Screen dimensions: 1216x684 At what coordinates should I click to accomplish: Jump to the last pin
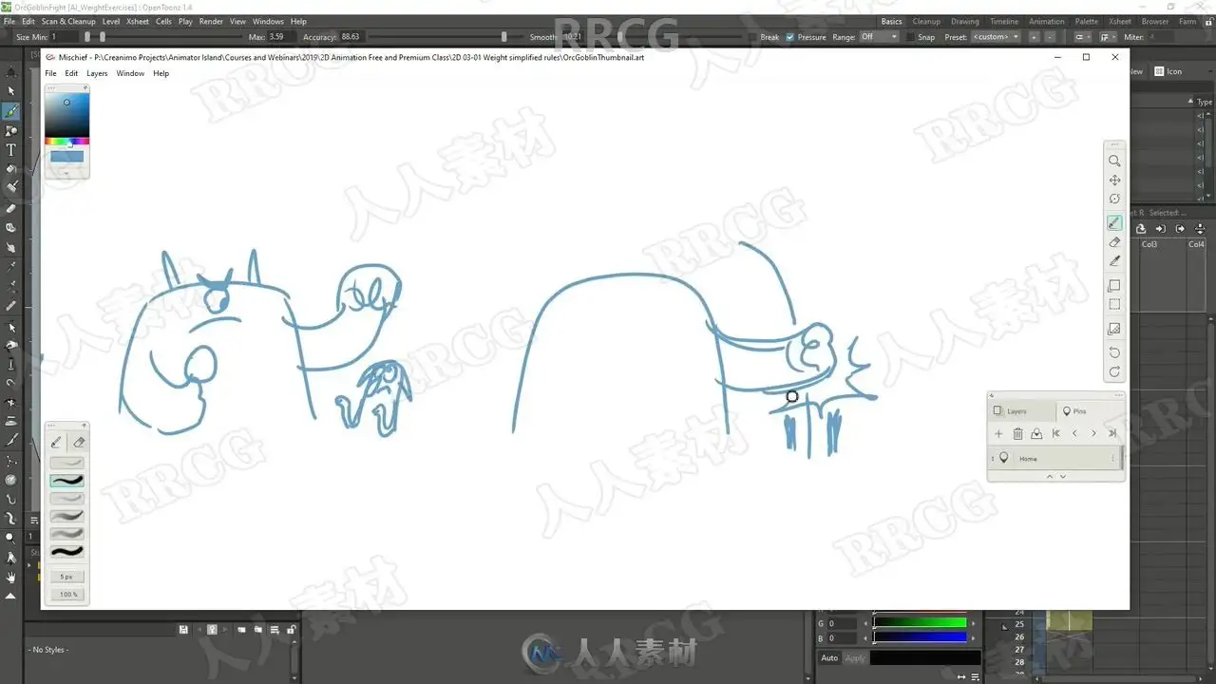click(x=1112, y=433)
